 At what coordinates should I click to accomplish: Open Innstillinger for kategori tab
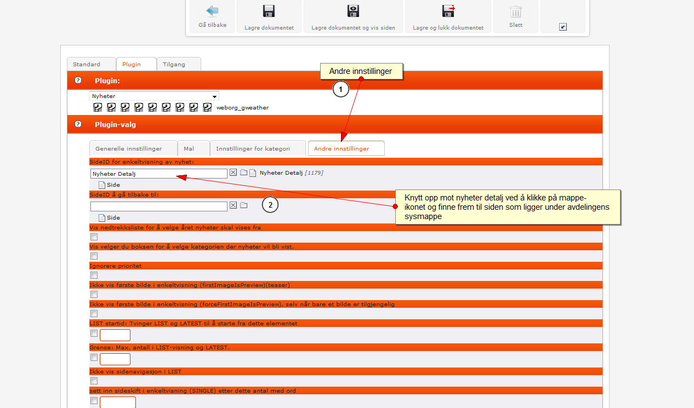coord(258,148)
